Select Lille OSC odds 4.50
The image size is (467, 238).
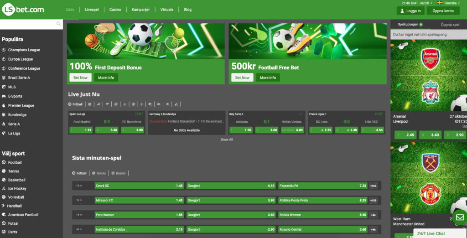coord(372,130)
